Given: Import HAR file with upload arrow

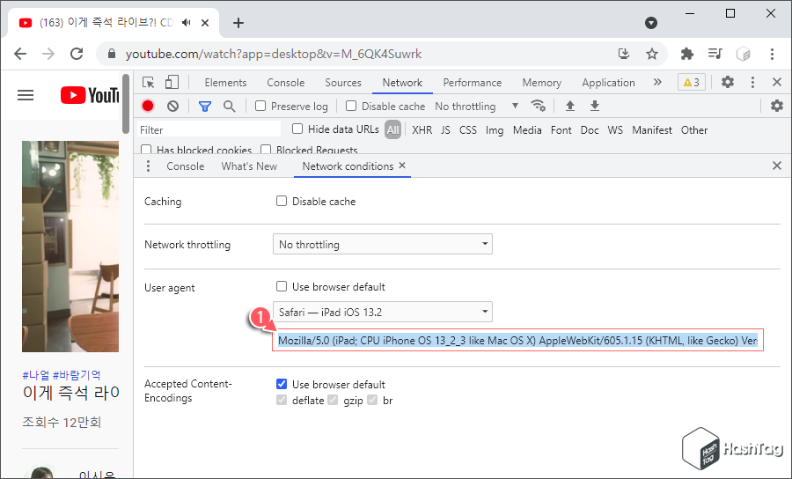Looking at the screenshot, I should (x=569, y=106).
